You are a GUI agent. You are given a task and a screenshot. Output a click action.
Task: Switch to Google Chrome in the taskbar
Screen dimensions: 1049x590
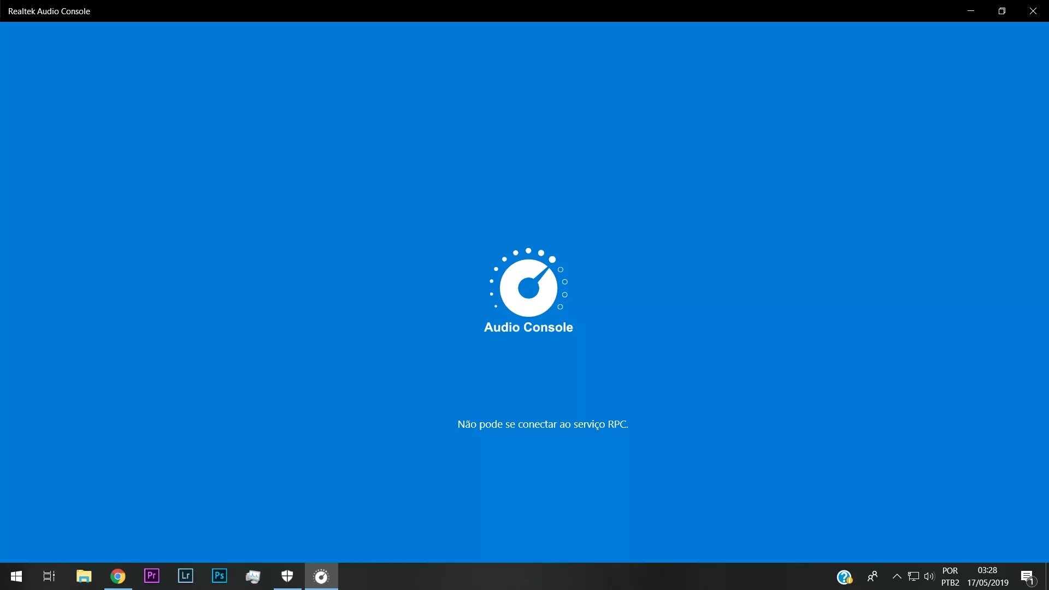tap(117, 576)
